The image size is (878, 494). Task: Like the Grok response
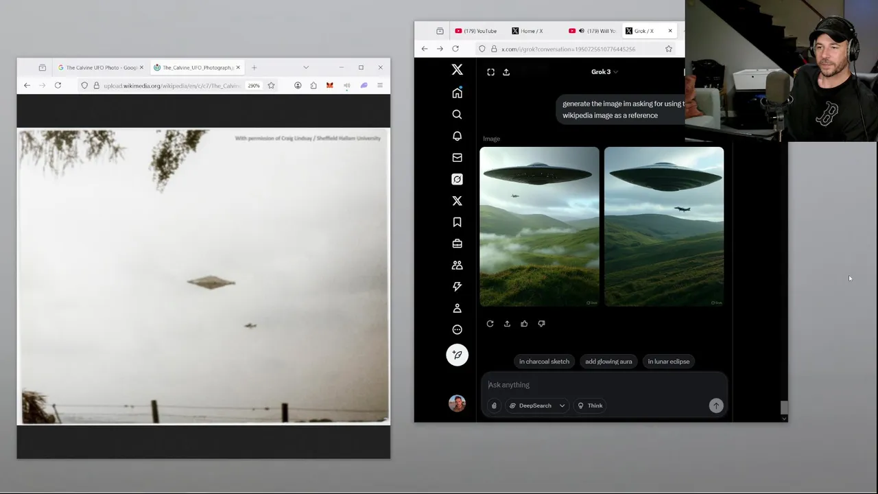point(524,324)
